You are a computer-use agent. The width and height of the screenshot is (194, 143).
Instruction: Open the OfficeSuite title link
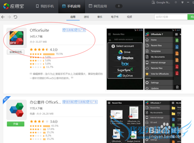39,30
